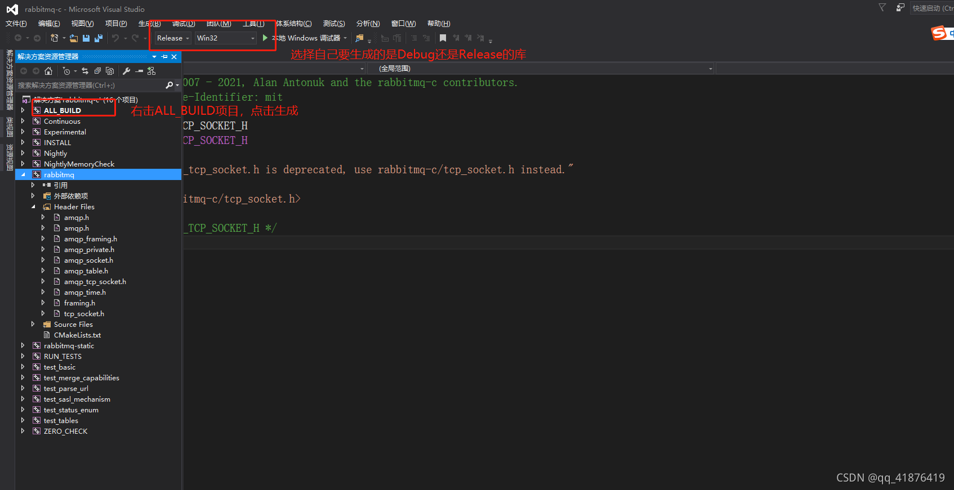Click the Preview Selected Items icon
954x490 pixels.
pyautogui.click(x=139, y=71)
